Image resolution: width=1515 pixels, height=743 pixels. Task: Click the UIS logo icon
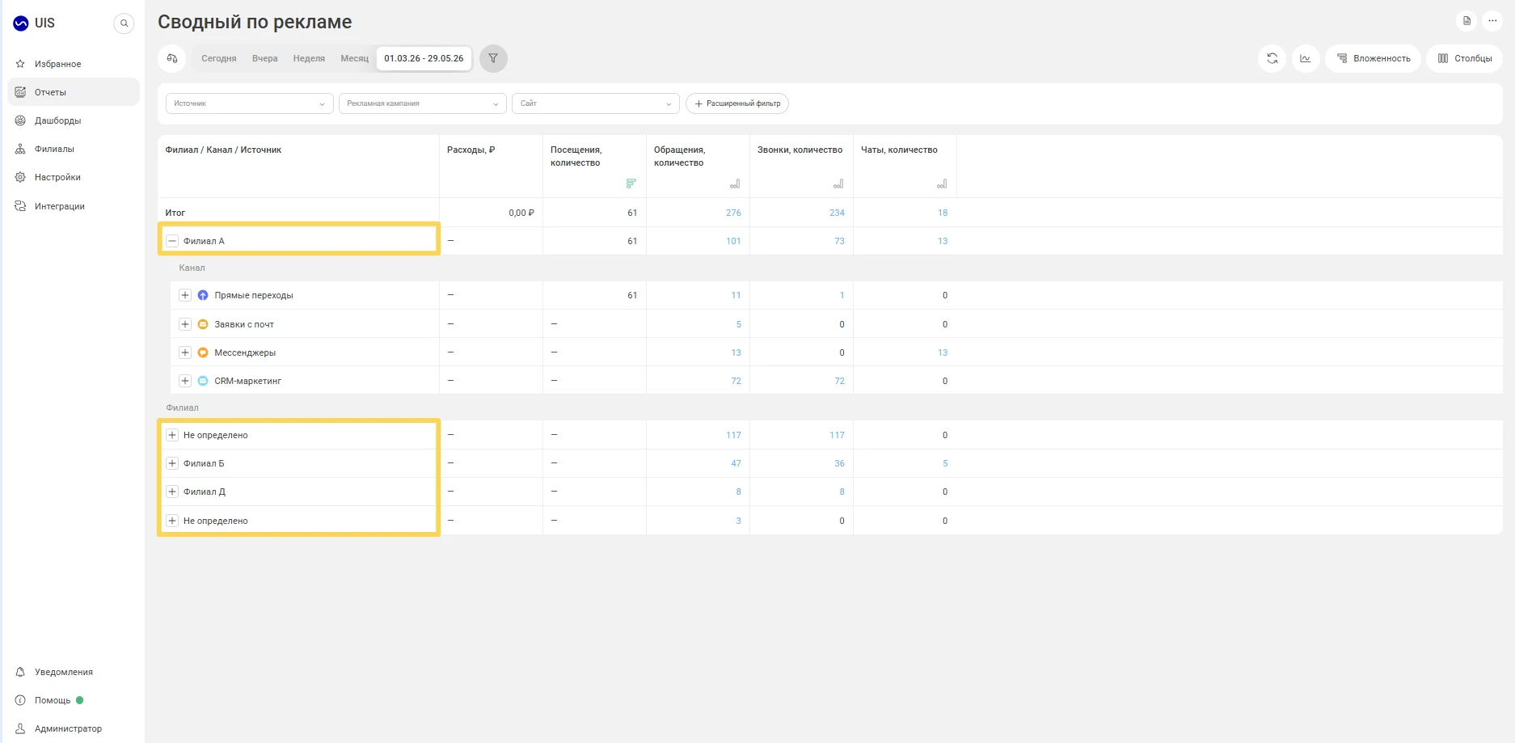coord(21,23)
